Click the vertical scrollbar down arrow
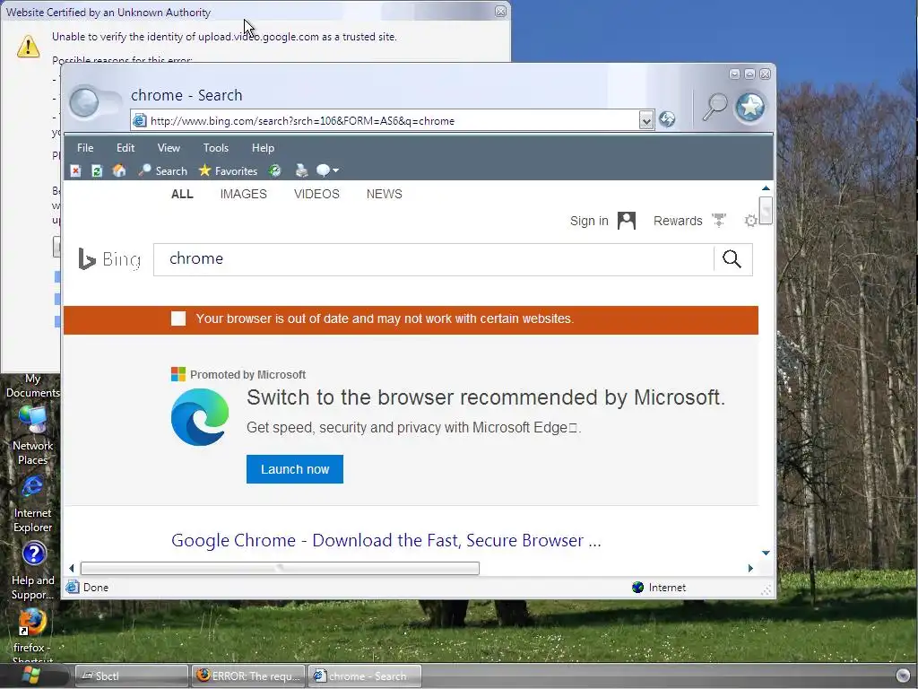 766,553
